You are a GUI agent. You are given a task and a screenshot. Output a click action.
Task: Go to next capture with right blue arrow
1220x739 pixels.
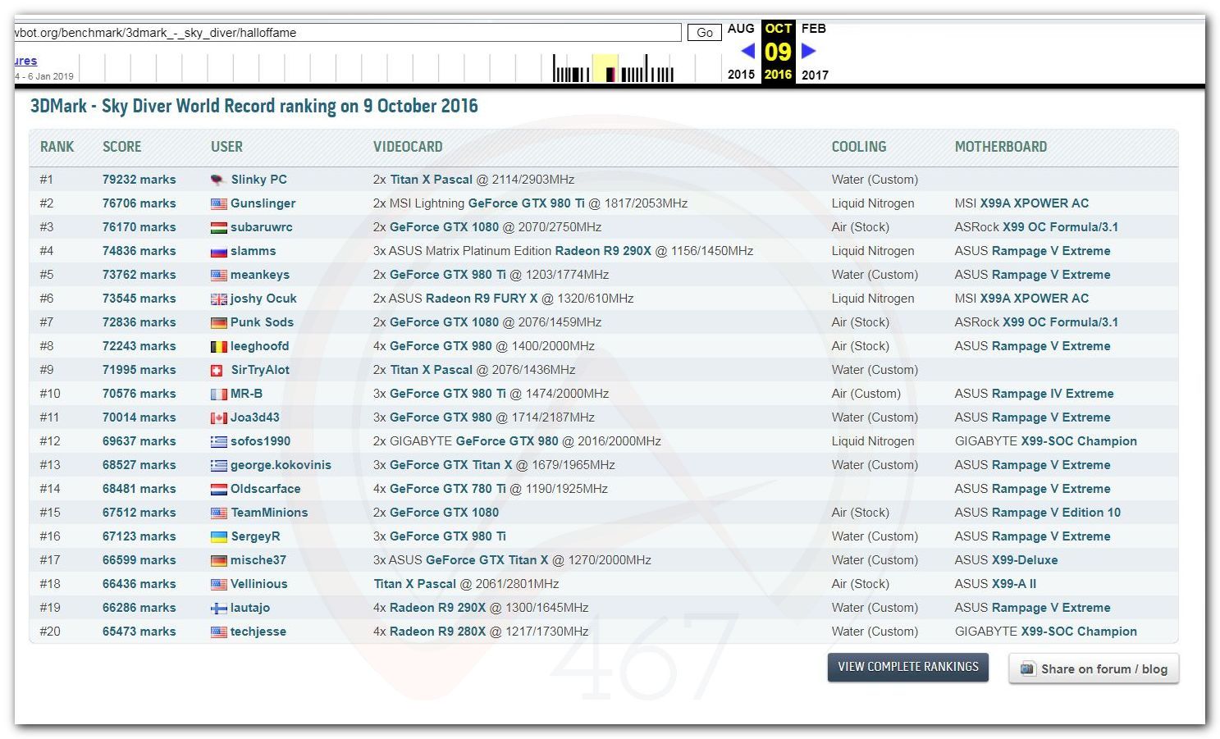coord(808,51)
